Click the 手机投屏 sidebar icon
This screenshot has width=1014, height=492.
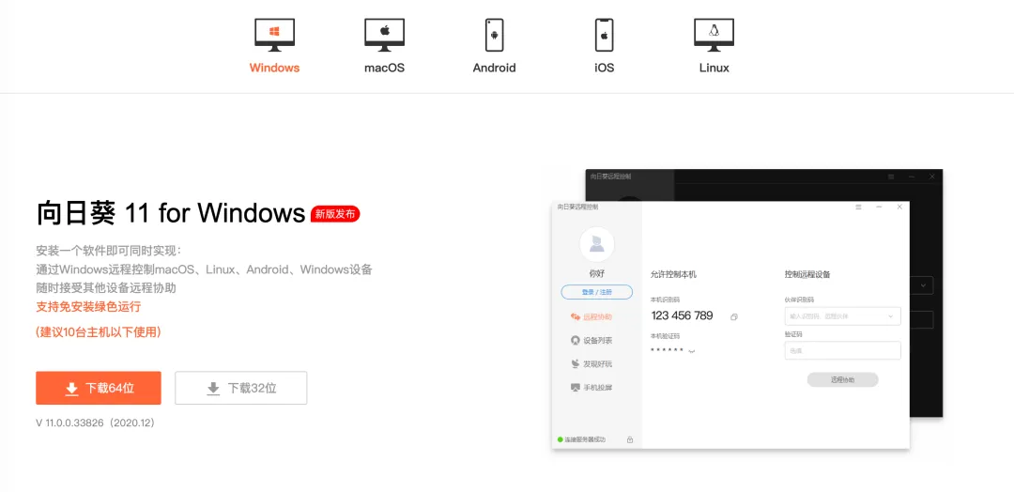[x=575, y=387]
